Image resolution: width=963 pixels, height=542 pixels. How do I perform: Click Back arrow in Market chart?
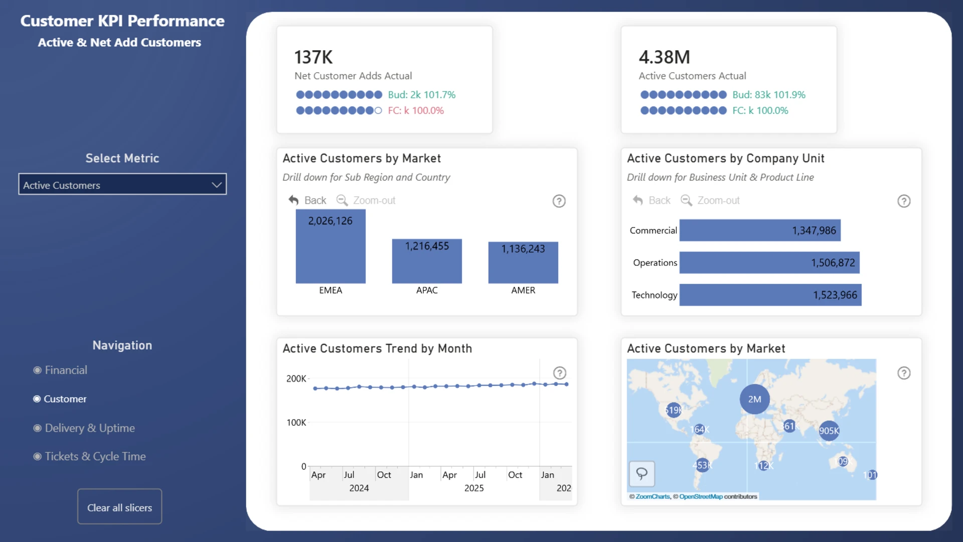[x=294, y=200]
